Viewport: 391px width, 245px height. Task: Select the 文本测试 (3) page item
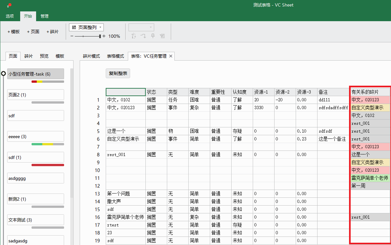pos(35,220)
